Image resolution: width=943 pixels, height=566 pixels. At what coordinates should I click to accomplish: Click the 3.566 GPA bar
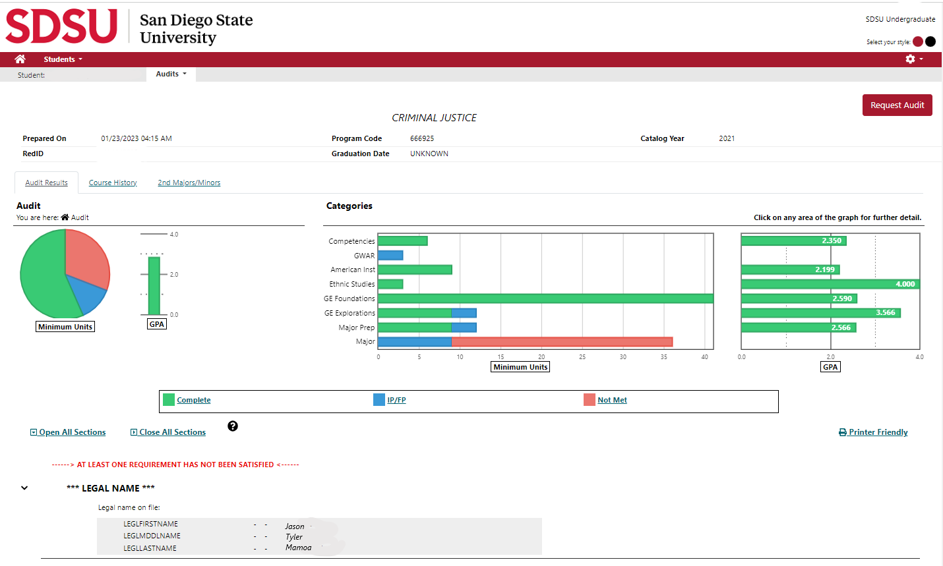click(821, 312)
